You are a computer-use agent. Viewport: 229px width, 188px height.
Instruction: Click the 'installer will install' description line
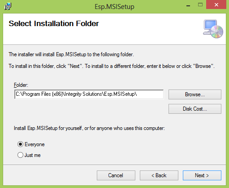click(x=71, y=54)
